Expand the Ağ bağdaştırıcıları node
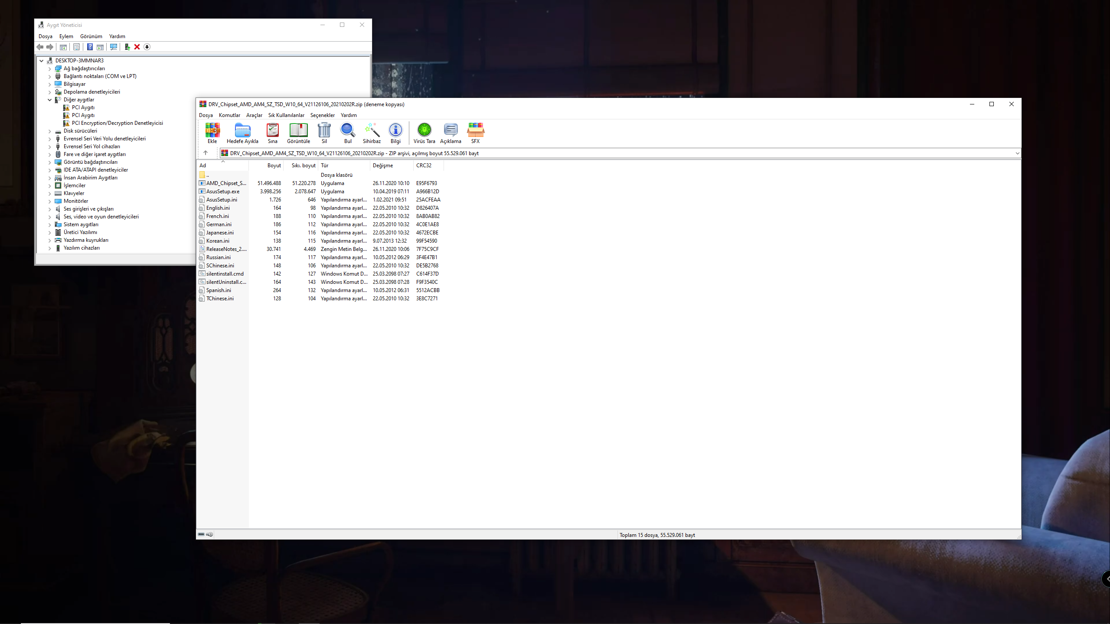This screenshot has height=624, width=1110. (50, 68)
